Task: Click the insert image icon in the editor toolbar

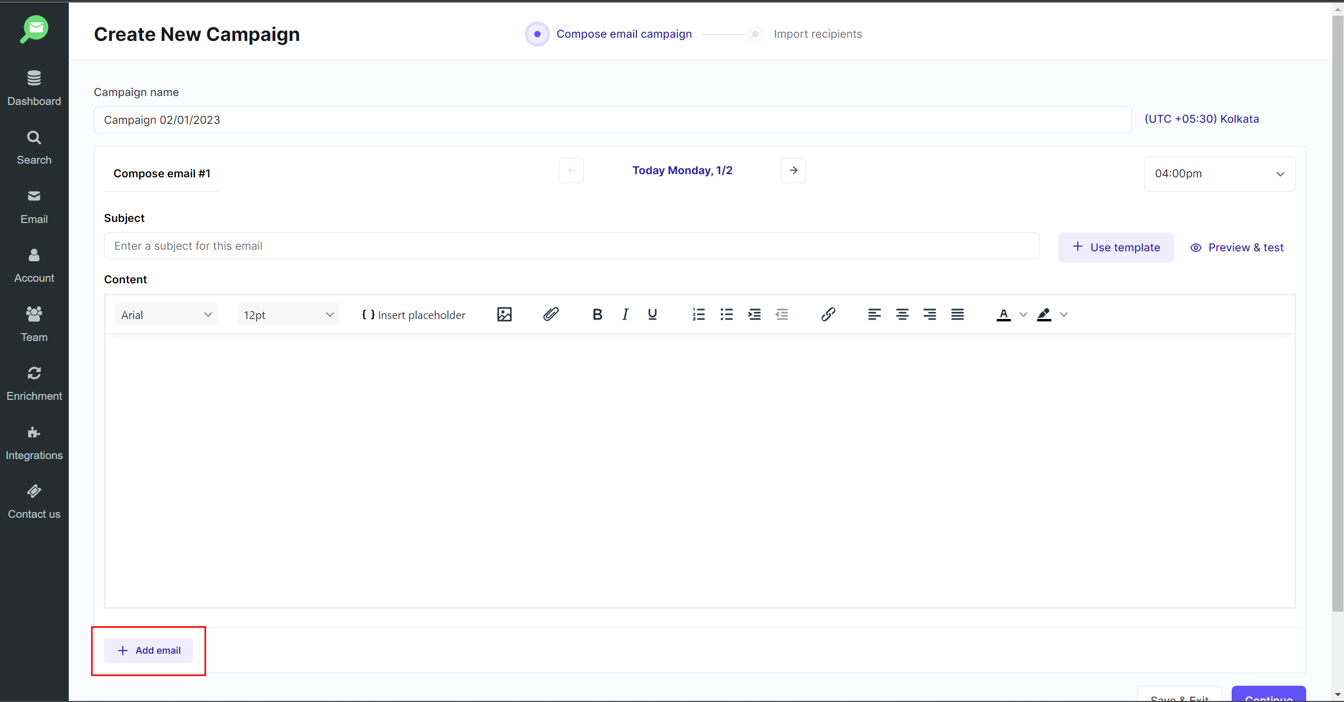Action: [x=504, y=314]
